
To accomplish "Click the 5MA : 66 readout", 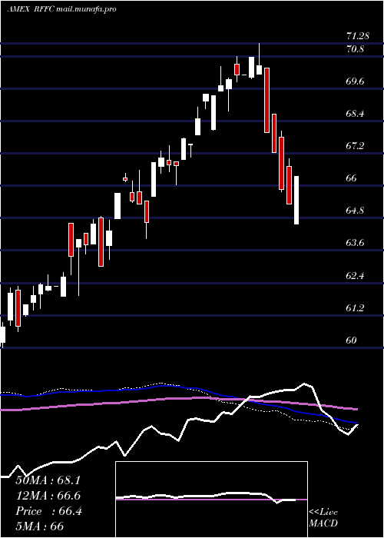I will (40, 526).
